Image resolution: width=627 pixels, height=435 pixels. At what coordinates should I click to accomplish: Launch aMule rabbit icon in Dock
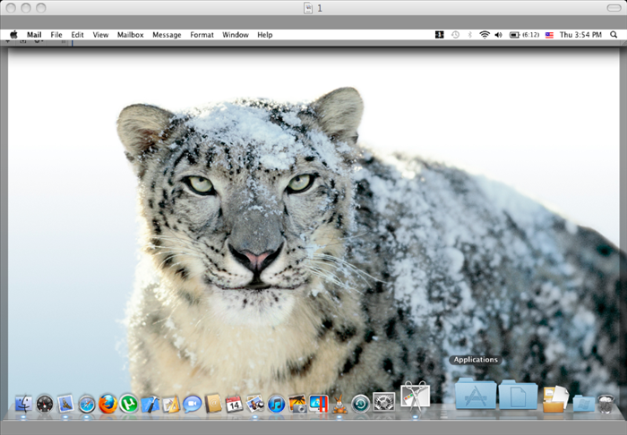339,404
